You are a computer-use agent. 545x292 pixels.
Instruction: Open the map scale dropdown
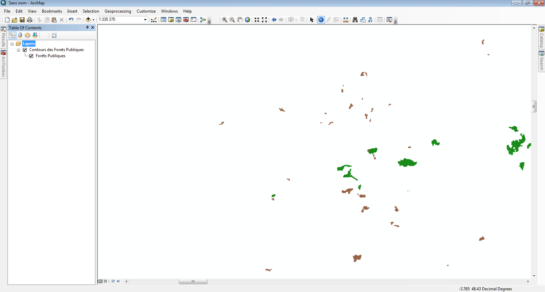[x=145, y=20]
